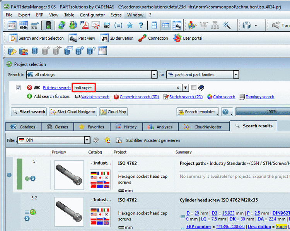Click the DIN 962 toolbar icon
The image size is (290, 231).
[107, 25]
